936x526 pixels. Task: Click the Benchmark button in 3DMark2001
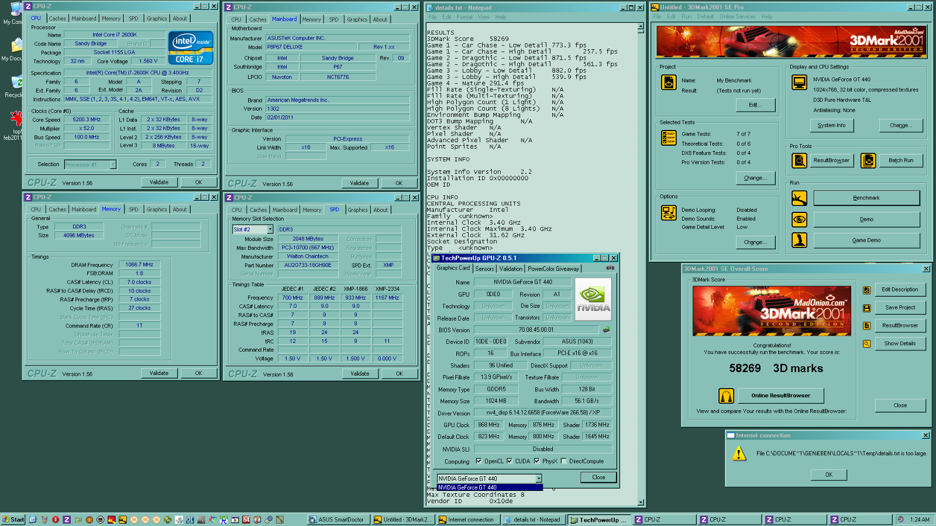click(866, 198)
